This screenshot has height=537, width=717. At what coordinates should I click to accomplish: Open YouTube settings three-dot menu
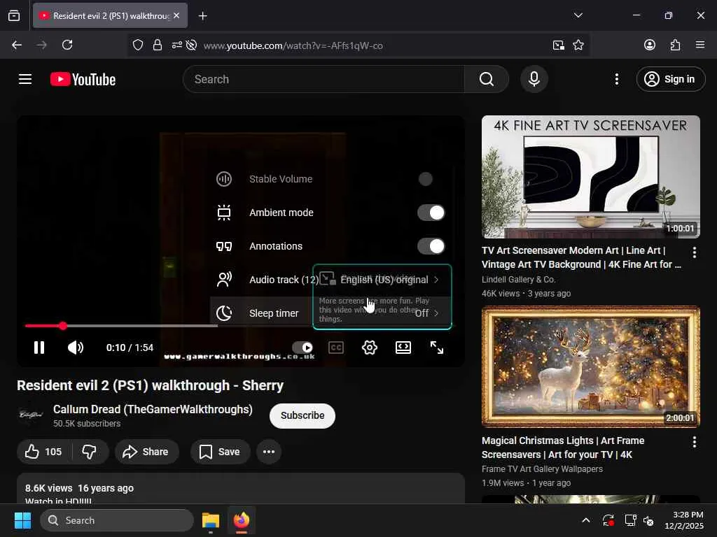616,79
